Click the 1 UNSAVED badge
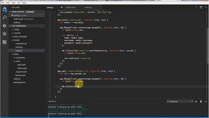 click(x=30, y=12)
